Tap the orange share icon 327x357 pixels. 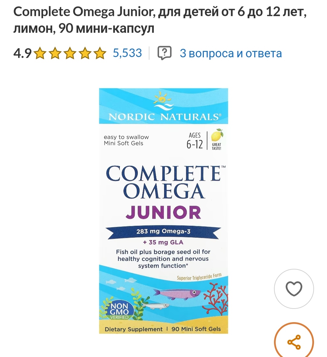294,342
